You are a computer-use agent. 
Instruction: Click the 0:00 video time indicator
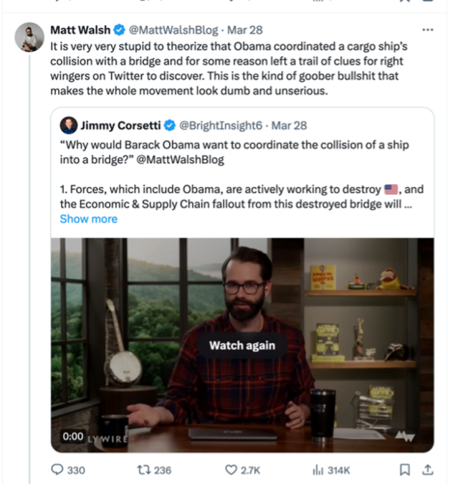[x=73, y=436]
